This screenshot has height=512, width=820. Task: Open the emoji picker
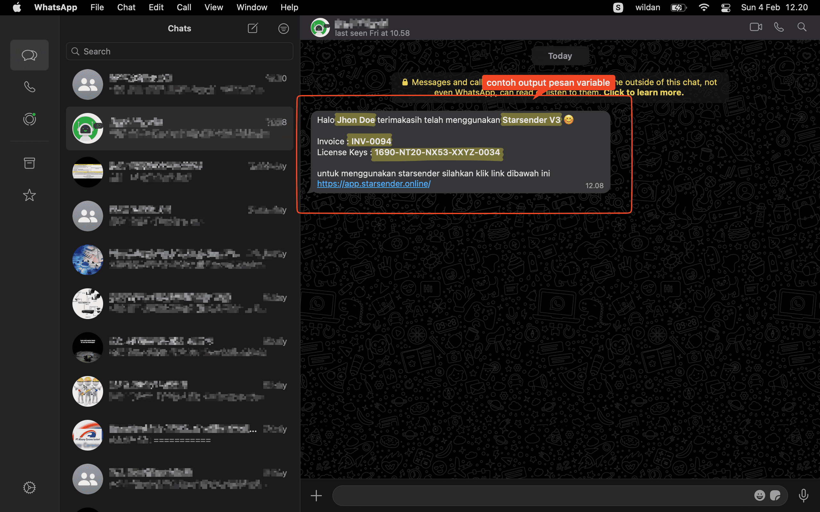point(760,496)
